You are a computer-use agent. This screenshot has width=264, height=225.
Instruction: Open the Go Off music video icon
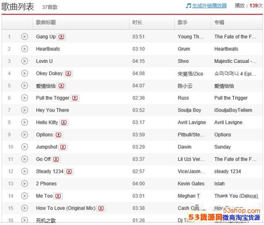56,159
